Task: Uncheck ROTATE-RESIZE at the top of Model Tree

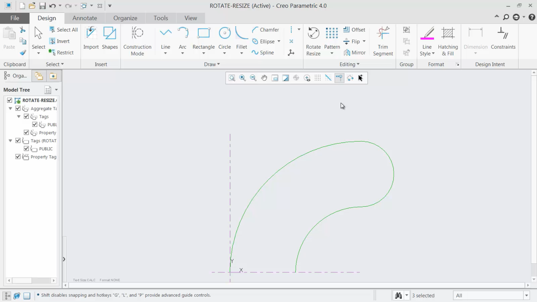Action: (9, 100)
